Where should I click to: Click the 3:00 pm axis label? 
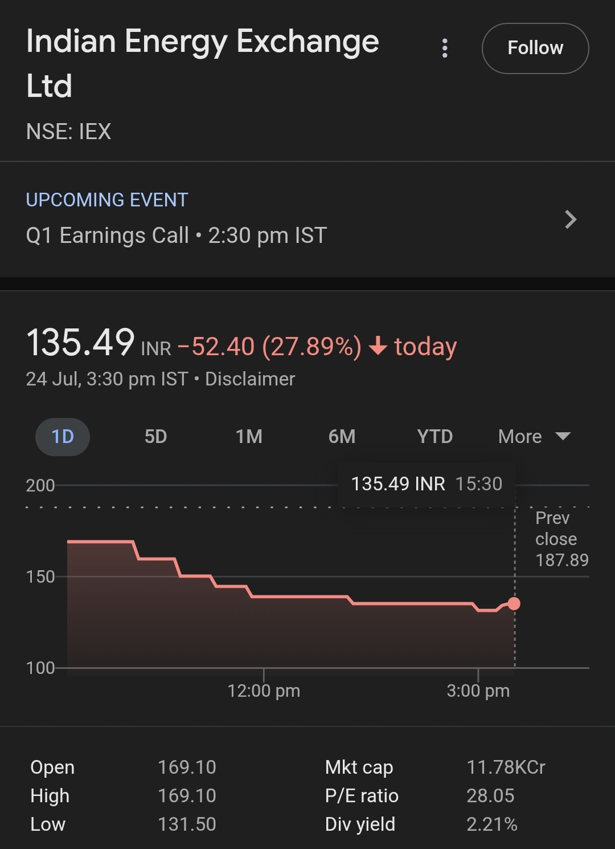click(478, 691)
